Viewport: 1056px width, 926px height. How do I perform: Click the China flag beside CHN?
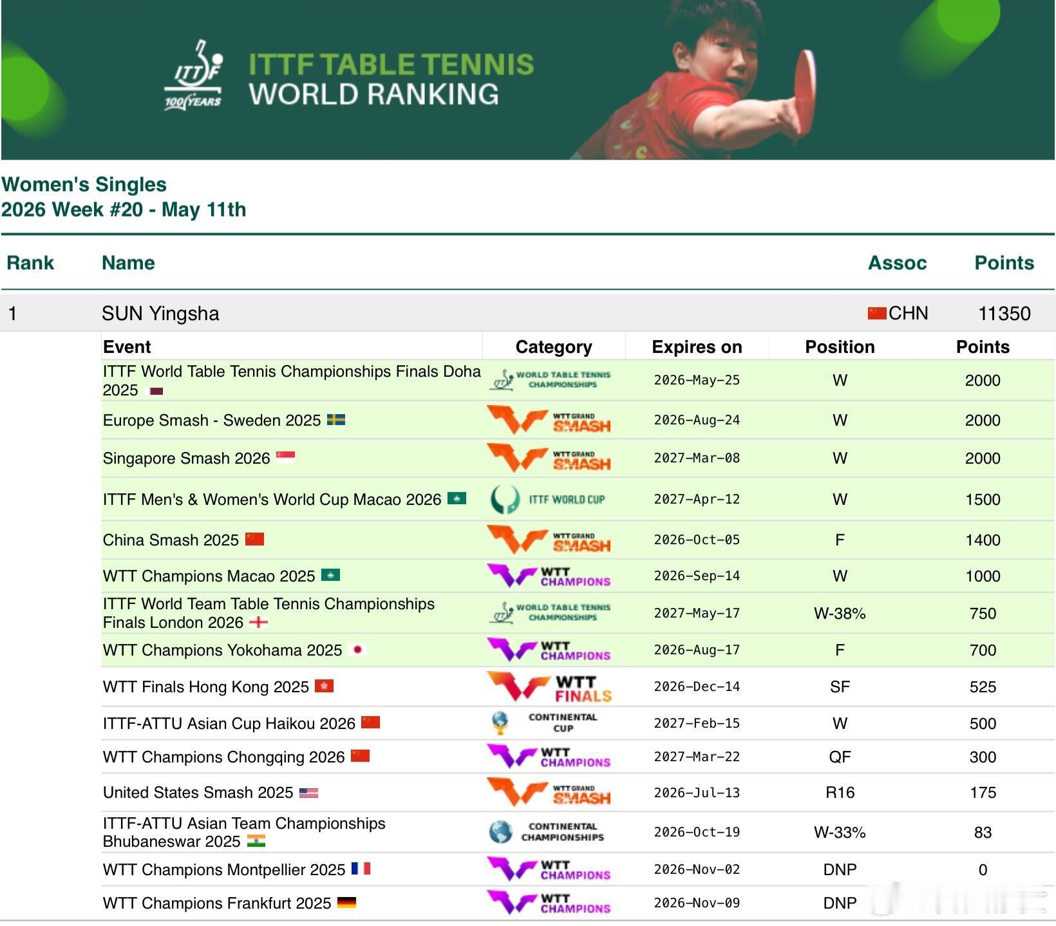[877, 314]
